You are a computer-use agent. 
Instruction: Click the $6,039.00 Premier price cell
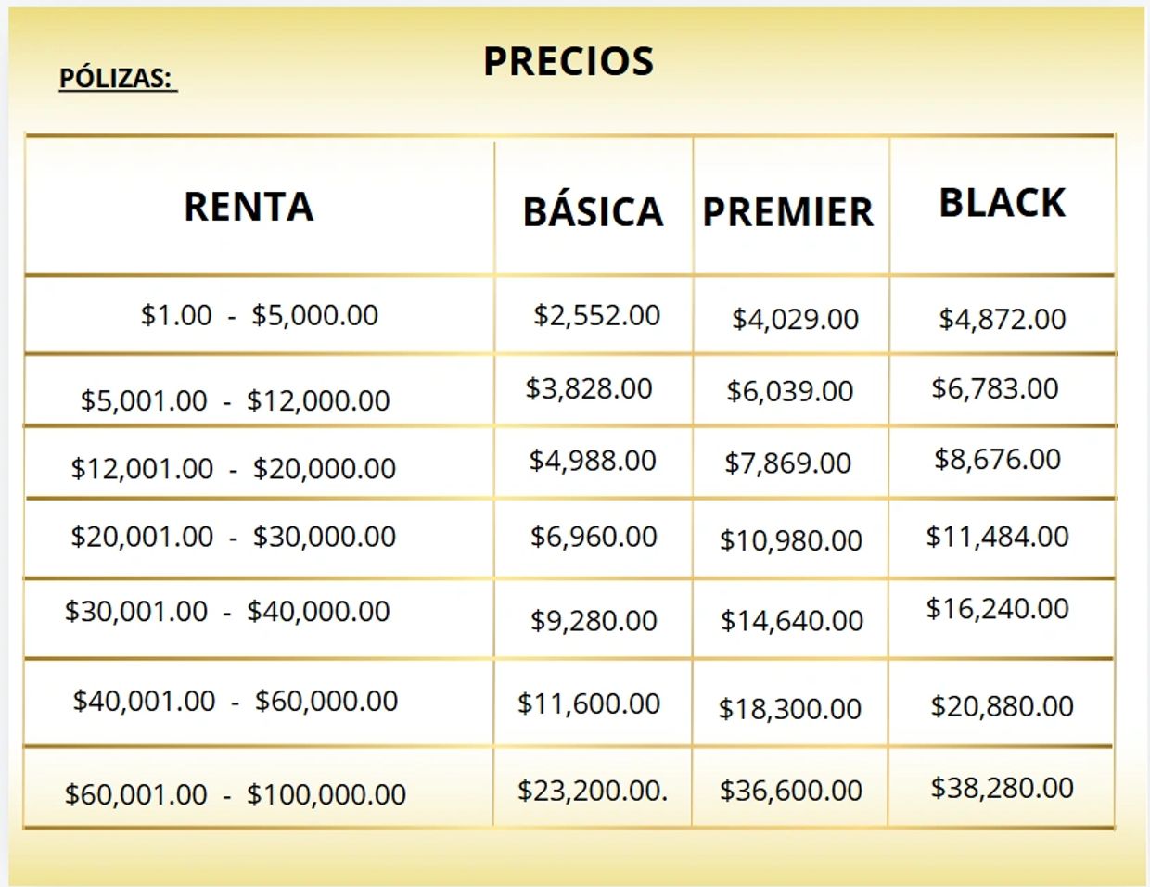789,391
